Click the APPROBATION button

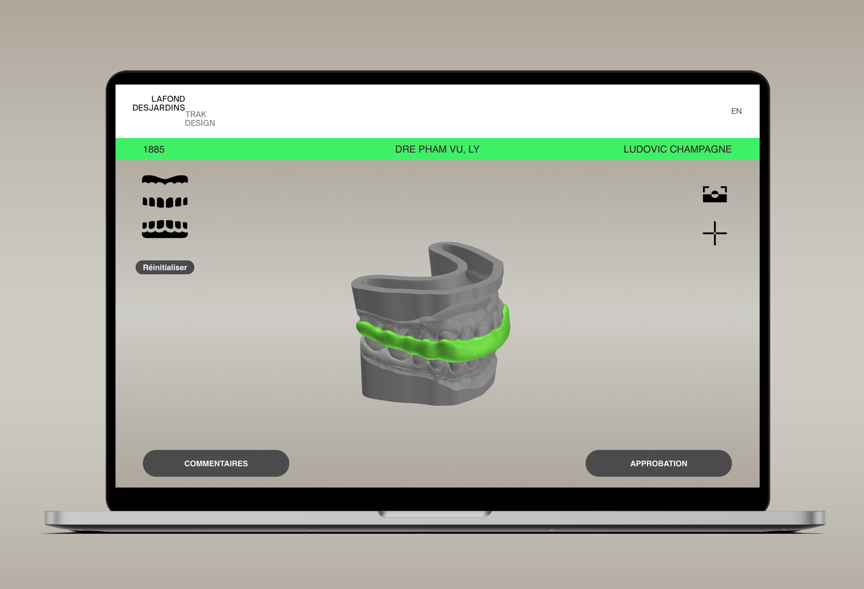click(658, 464)
